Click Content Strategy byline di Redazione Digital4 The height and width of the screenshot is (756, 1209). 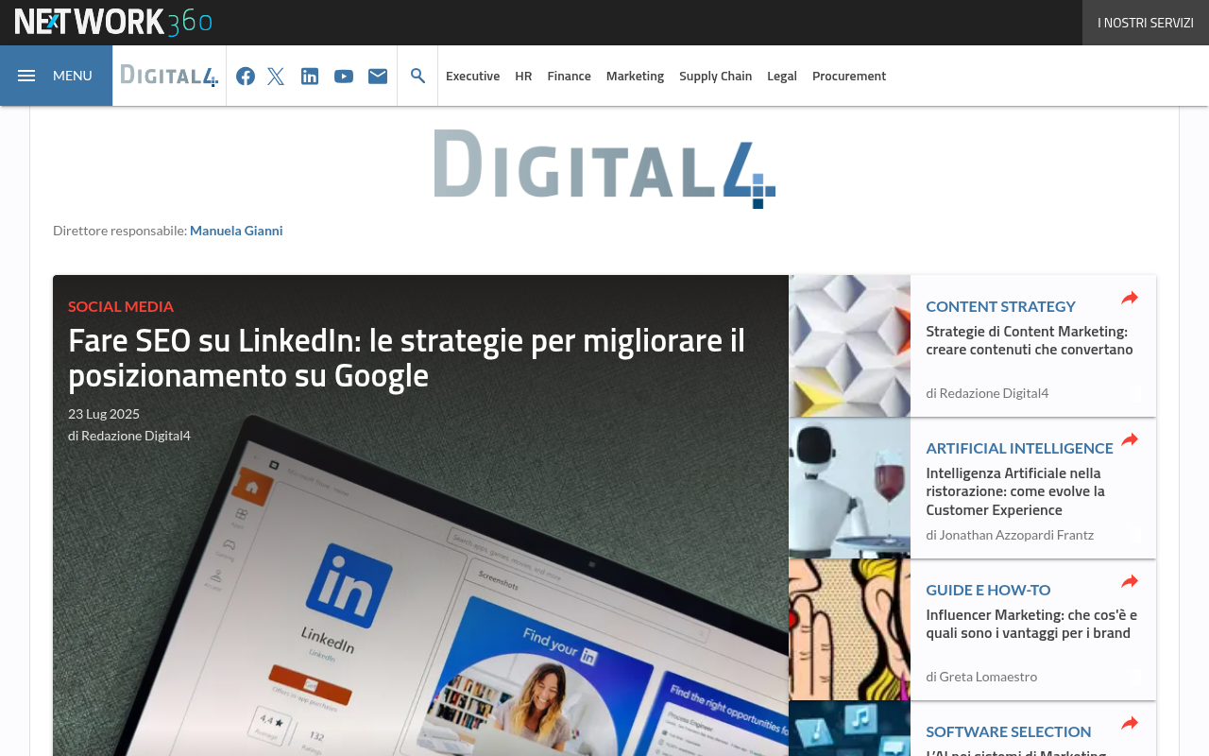(987, 393)
